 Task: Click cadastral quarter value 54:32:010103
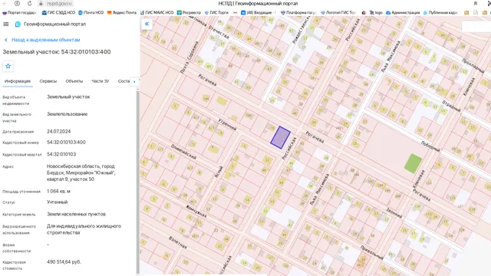61,154
